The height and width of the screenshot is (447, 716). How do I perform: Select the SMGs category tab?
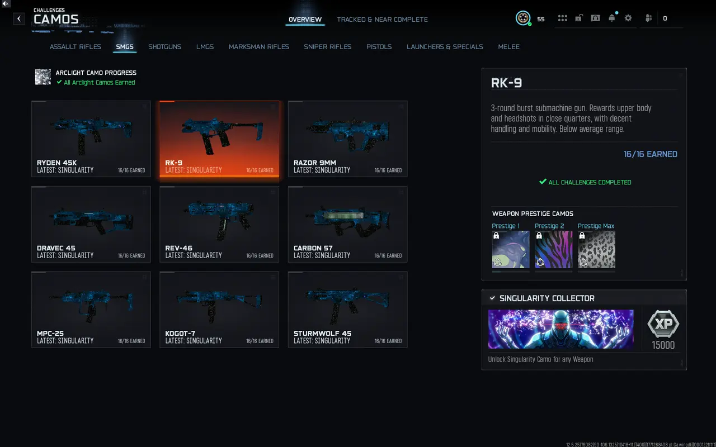(x=125, y=47)
